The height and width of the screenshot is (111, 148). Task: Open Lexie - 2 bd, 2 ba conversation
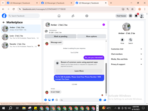click(21, 37)
